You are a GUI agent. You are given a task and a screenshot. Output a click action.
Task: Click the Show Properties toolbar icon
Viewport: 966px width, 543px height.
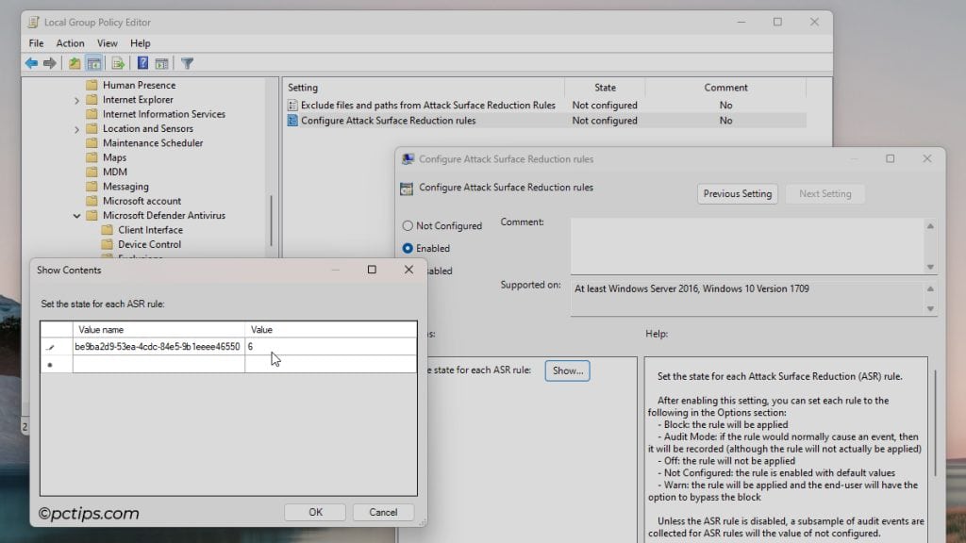pos(162,63)
